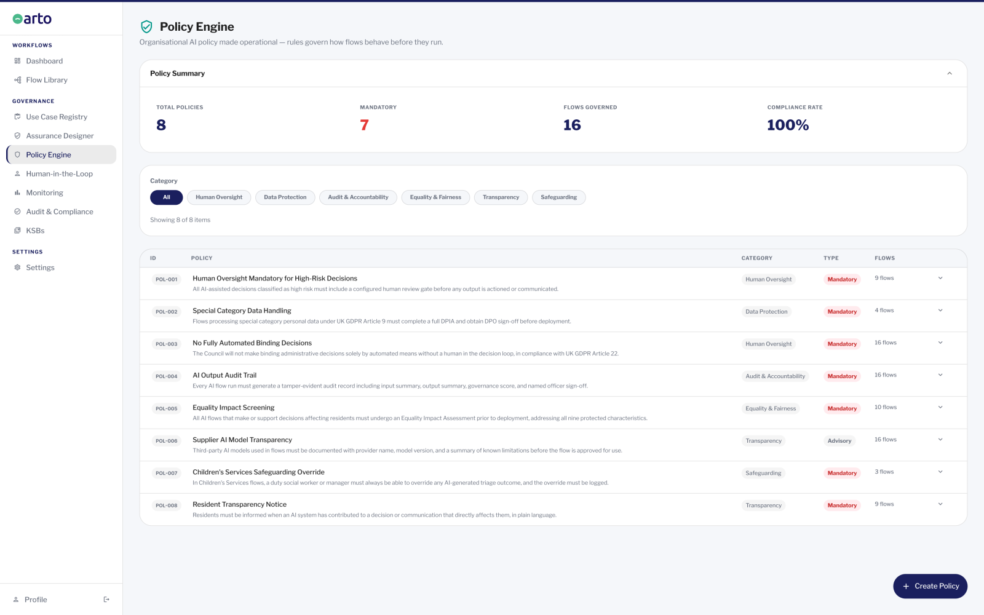Click the POL-006 ID badge
This screenshot has width=984, height=615.
pos(166,441)
